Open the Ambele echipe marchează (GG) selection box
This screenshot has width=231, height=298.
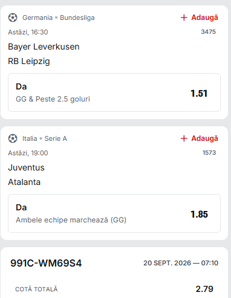(x=114, y=213)
